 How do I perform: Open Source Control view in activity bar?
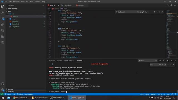(3, 18)
